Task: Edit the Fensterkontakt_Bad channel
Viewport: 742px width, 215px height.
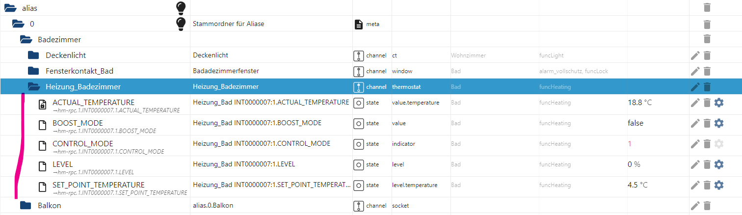Action: pos(695,71)
